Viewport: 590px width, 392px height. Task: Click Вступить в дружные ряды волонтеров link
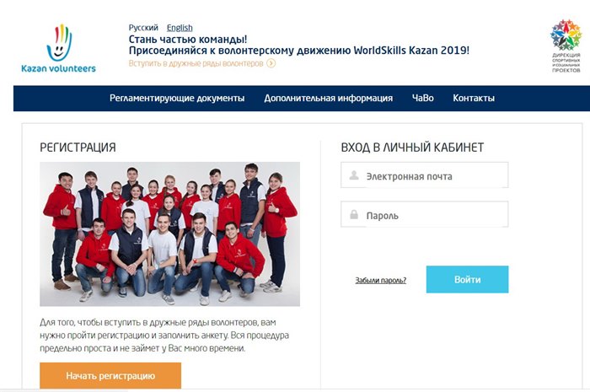(196, 63)
